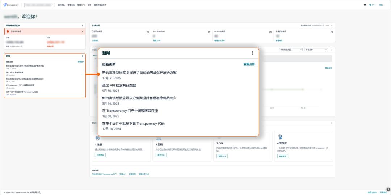Screen dimensions: 391x195
Task: Open the 所有国家/地区 dropdown
Action: pos(291,50)
